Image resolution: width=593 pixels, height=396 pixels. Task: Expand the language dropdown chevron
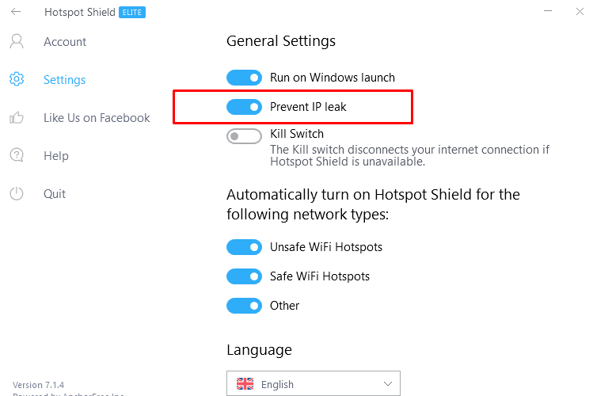(388, 384)
